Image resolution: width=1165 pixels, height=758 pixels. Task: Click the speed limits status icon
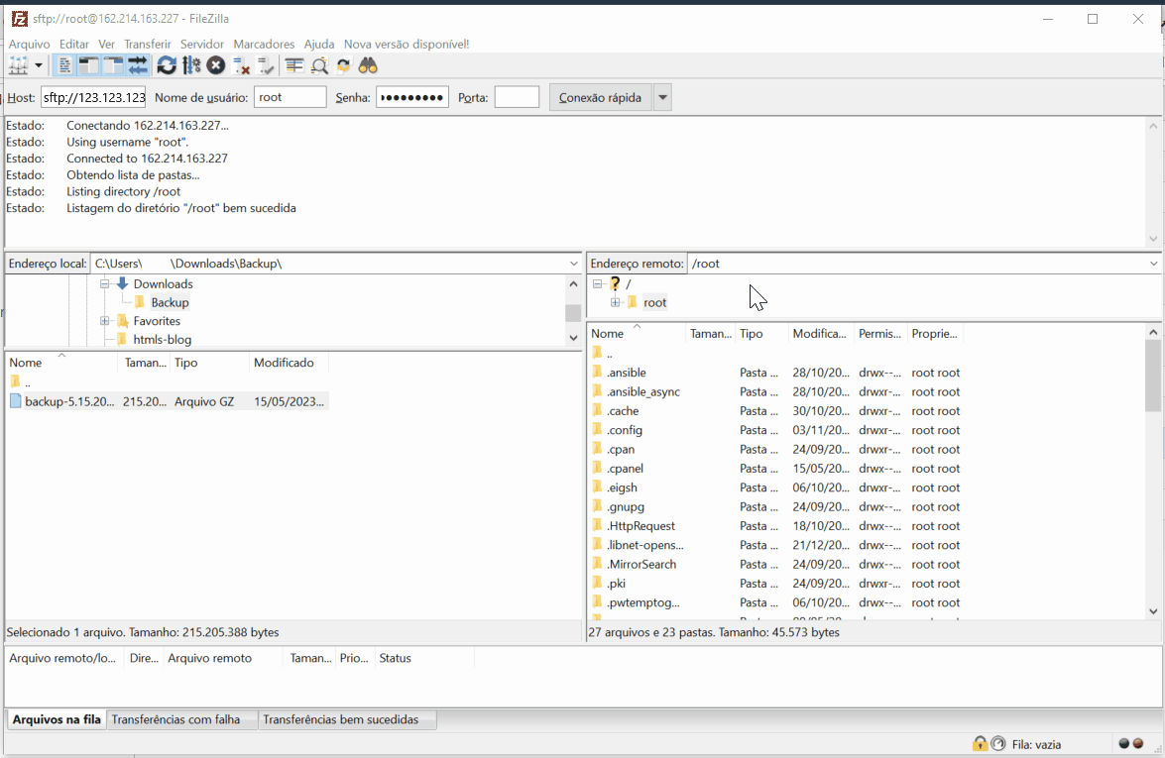tap(998, 743)
